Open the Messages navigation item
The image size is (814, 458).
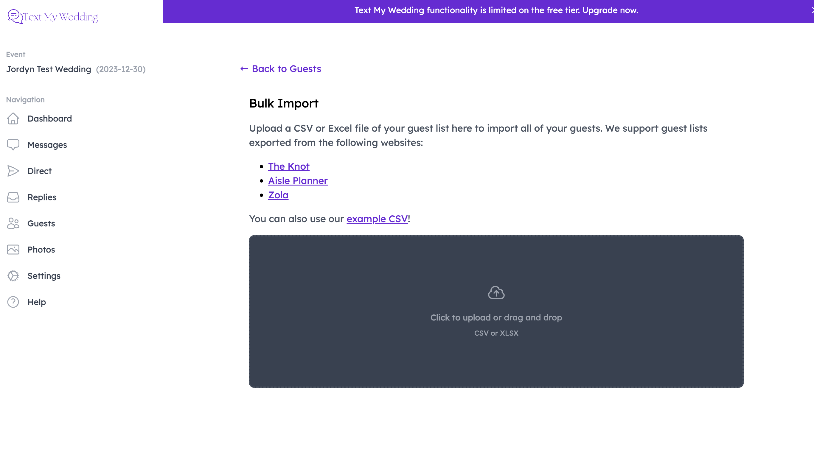coord(47,145)
